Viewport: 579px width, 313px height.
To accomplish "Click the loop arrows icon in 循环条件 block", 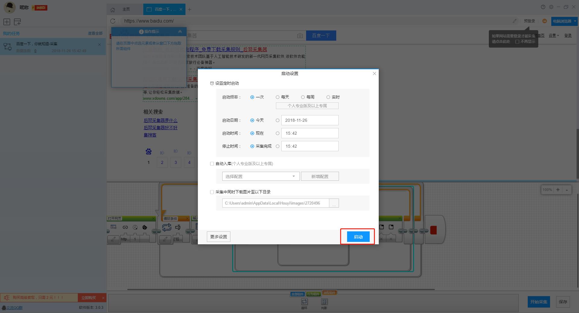I will click(166, 227).
